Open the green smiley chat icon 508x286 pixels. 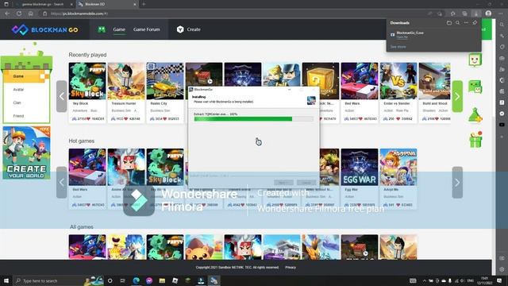point(475,60)
